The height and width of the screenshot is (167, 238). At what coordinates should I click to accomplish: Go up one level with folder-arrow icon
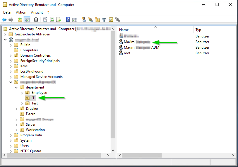pyautogui.click(x=20, y=19)
